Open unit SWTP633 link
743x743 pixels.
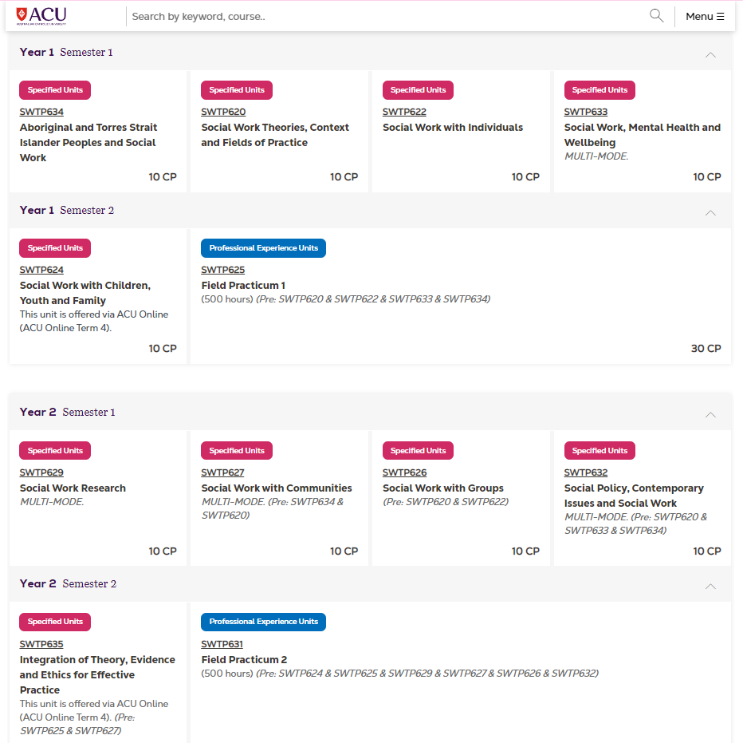(x=586, y=113)
